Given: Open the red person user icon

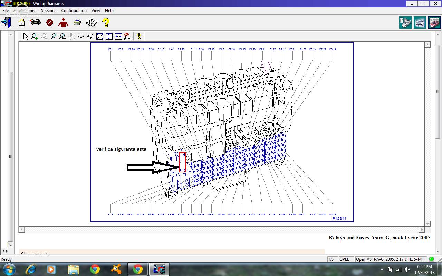Looking at the screenshot, I should [63, 22].
